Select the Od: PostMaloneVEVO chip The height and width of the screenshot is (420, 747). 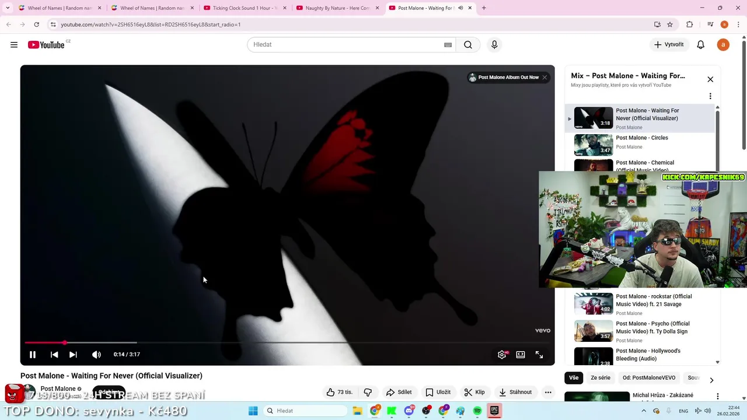point(649,378)
